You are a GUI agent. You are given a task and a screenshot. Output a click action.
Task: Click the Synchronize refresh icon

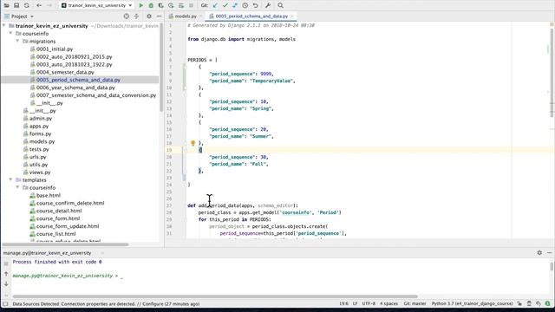[27, 5]
